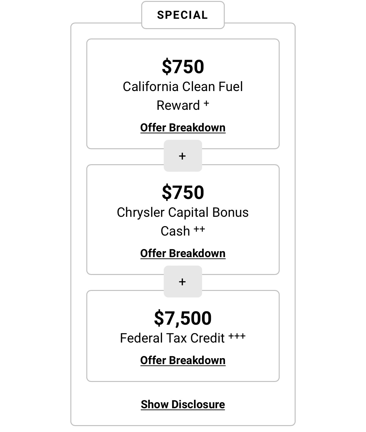
Task: Click the $750 amount above California Clean Fuel
Action: pyautogui.click(x=183, y=66)
